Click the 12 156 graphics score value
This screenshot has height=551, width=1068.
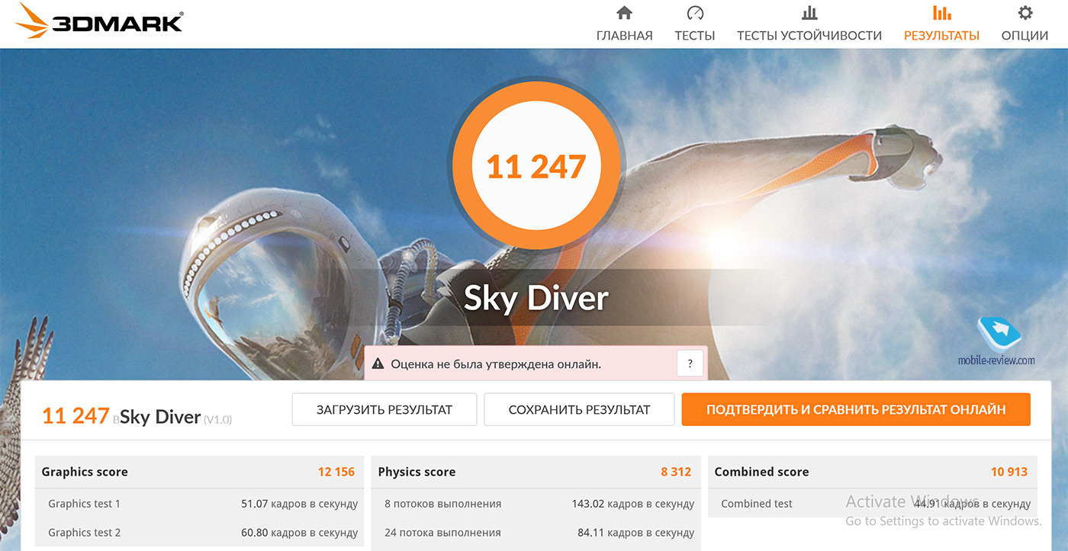pos(336,472)
